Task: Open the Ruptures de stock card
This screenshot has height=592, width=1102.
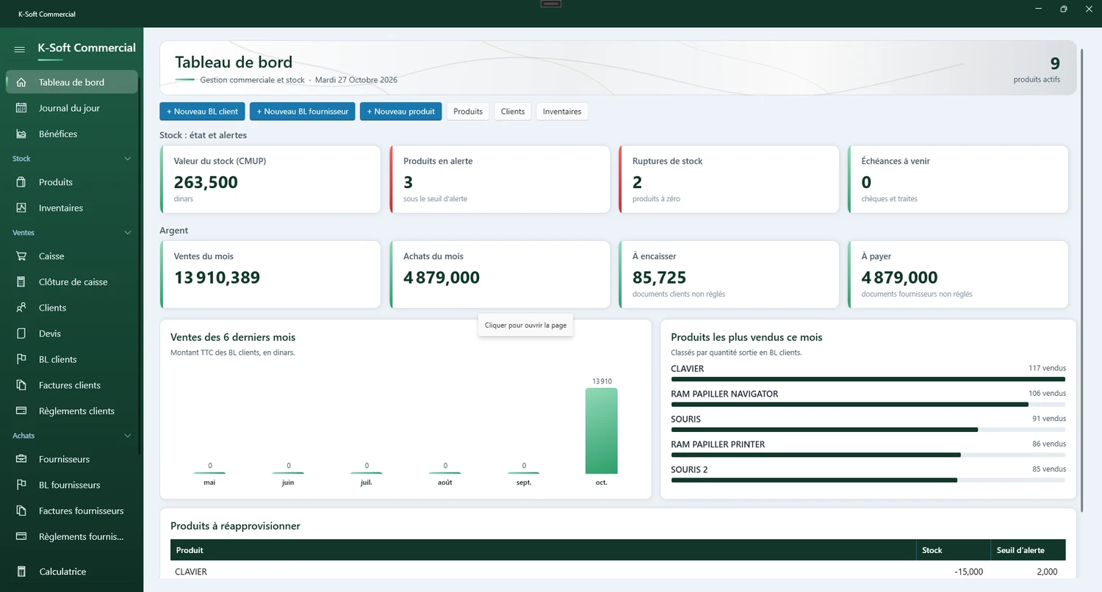Action: (729, 179)
